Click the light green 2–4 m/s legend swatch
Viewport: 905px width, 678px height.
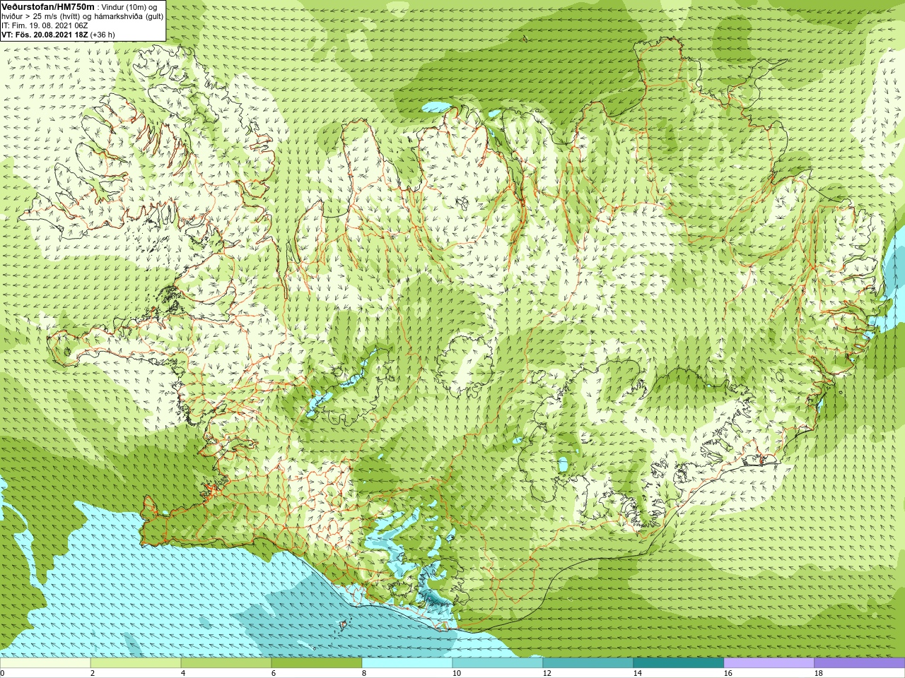136,663
